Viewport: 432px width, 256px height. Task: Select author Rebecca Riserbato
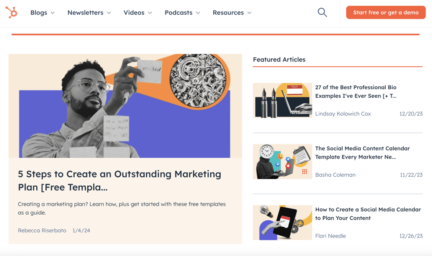(x=42, y=230)
